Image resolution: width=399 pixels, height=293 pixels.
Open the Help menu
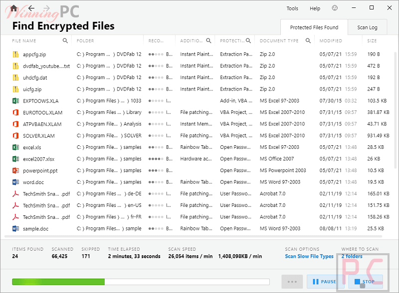click(x=315, y=8)
